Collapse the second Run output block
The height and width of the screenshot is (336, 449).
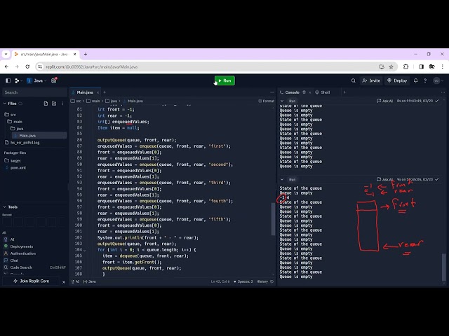(282, 179)
